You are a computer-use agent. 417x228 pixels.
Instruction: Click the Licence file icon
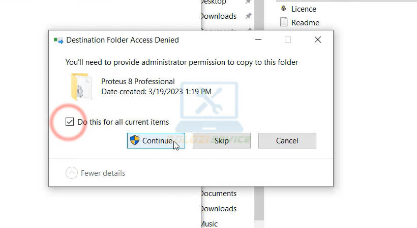[284, 9]
